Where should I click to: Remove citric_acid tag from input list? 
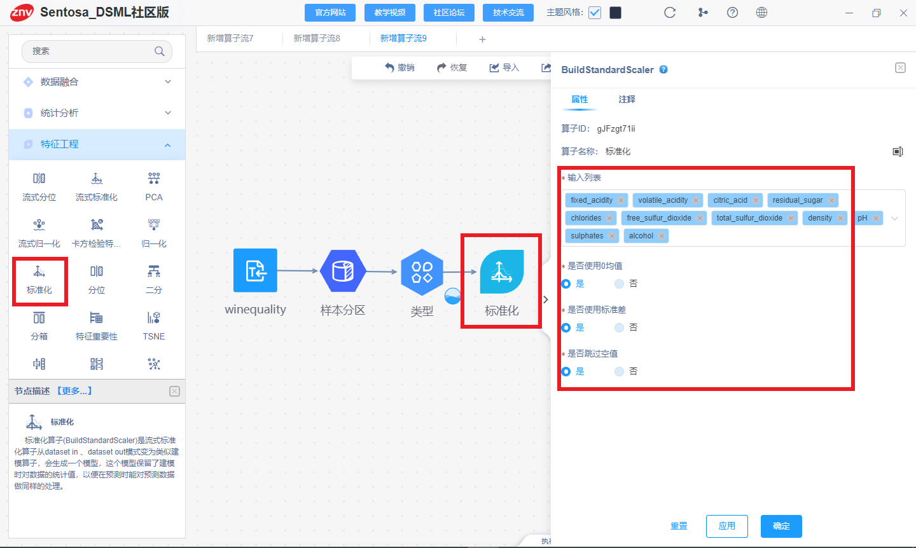[756, 200]
